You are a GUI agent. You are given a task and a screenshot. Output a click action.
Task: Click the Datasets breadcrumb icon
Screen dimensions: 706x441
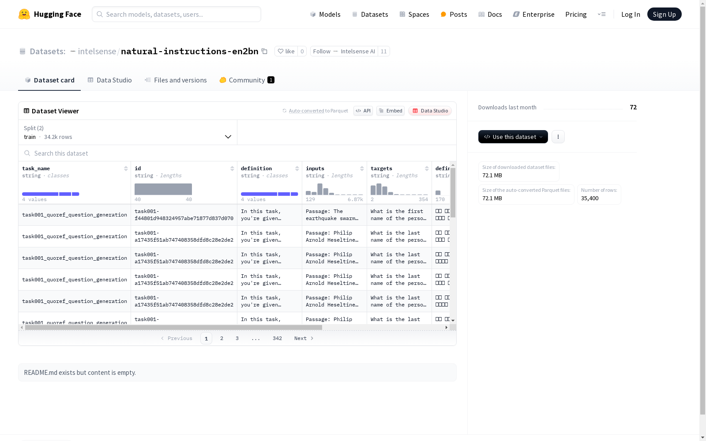(x=23, y=51)
